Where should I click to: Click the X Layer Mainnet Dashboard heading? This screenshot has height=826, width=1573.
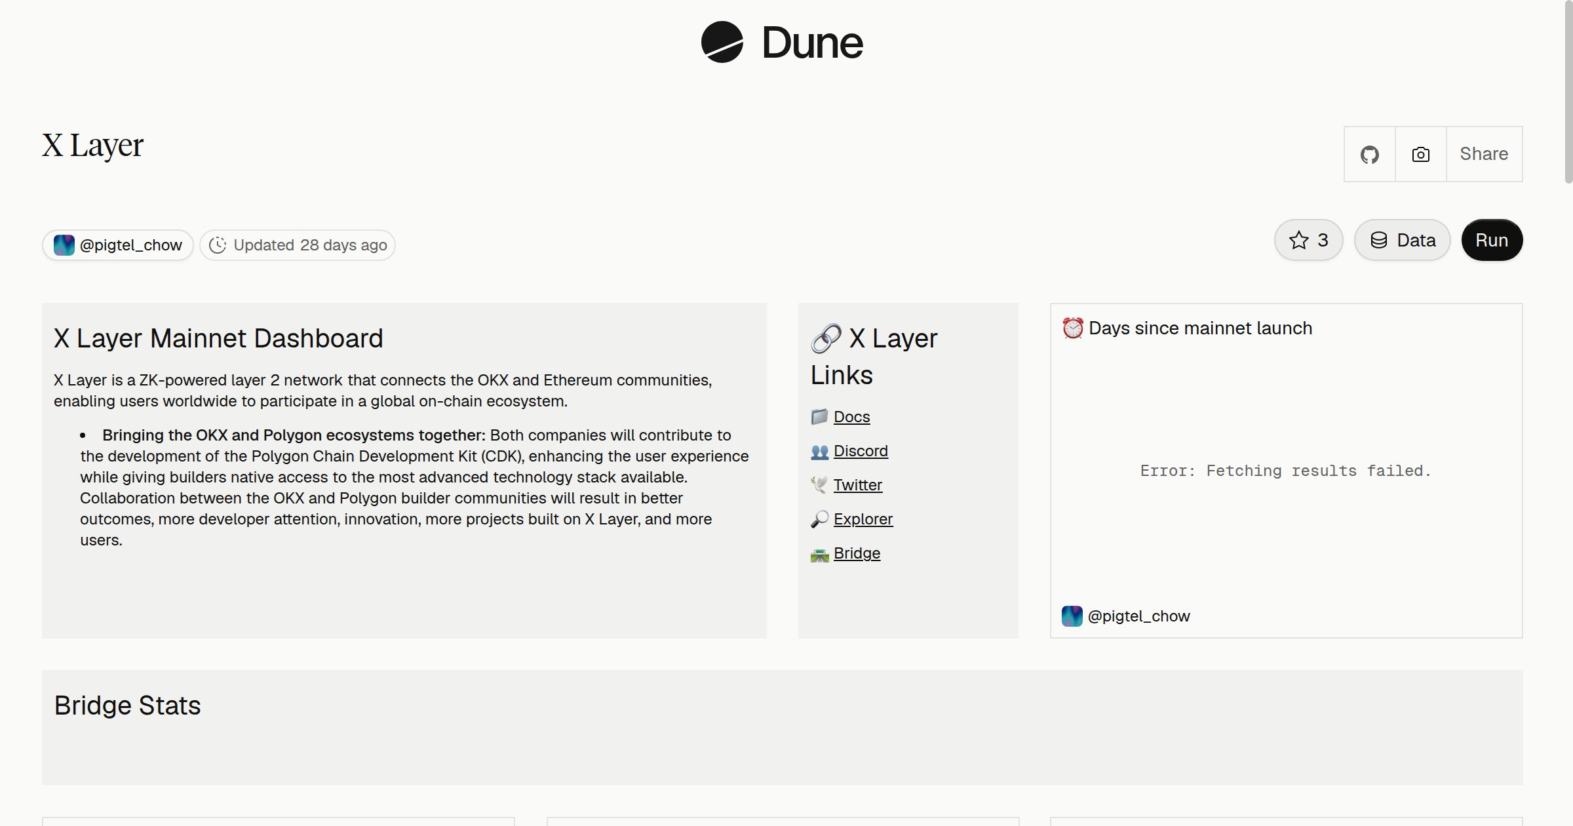point(218,338)
